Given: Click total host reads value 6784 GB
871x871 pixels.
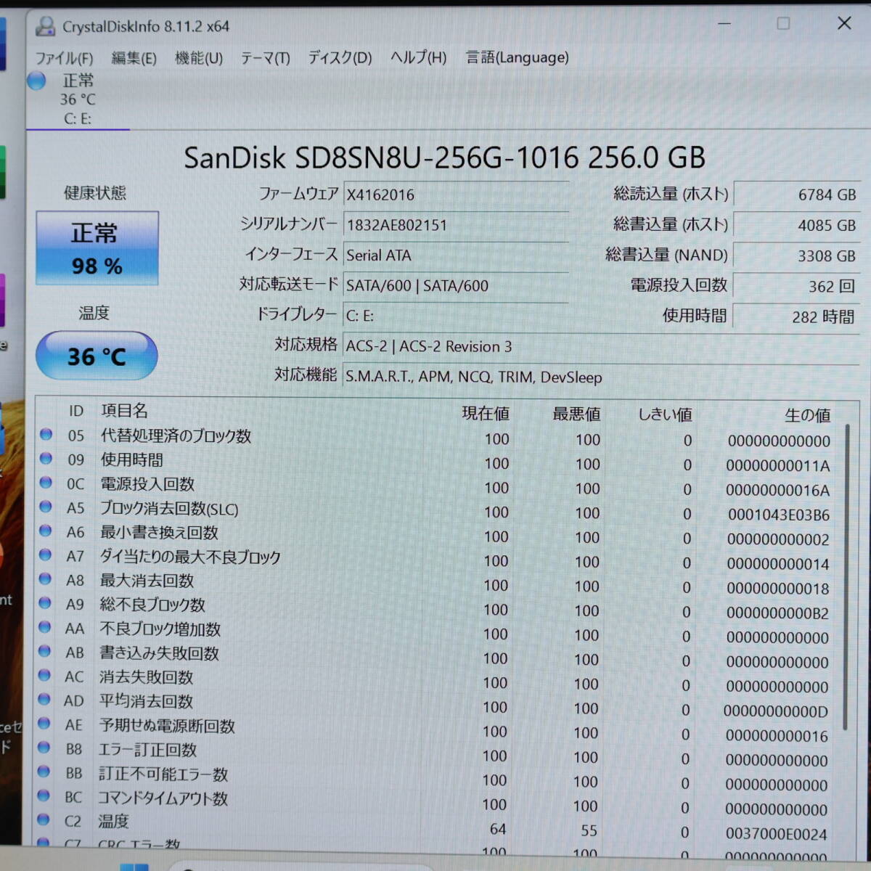Looking at the screenshot, I should (x=797, y=195).
